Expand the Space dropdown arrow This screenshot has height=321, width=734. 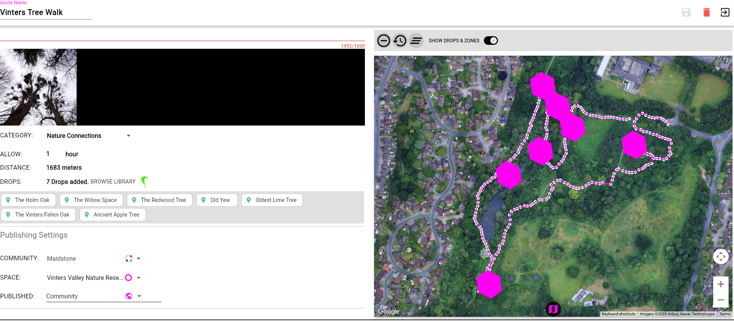(139, 278)
